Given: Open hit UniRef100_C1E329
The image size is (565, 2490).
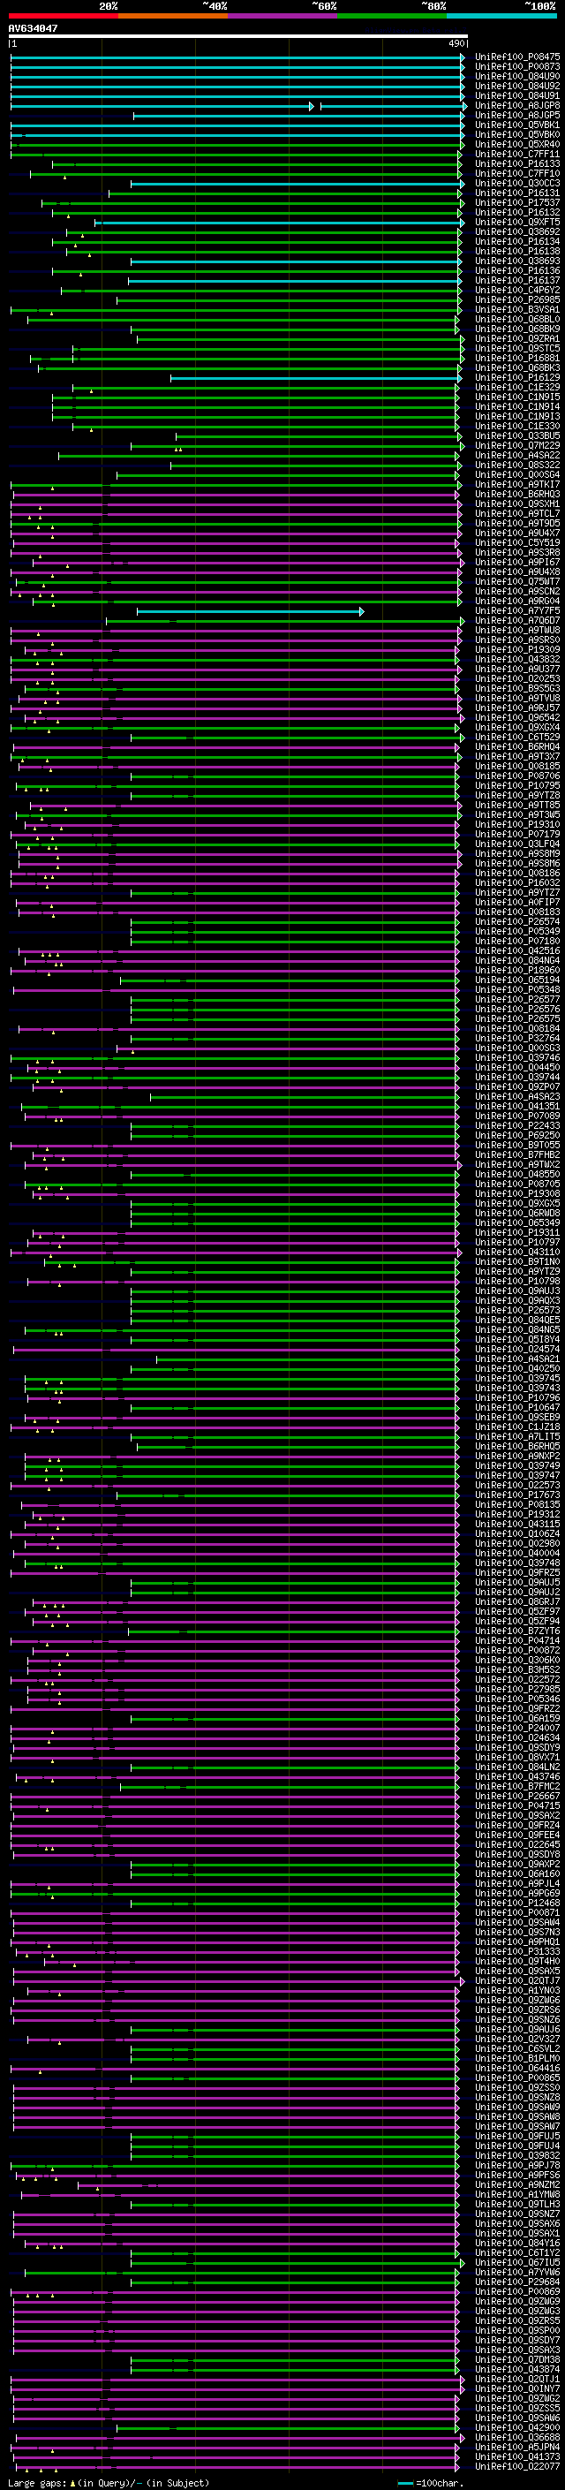Looking at the screenshot, I should point(517,387).
